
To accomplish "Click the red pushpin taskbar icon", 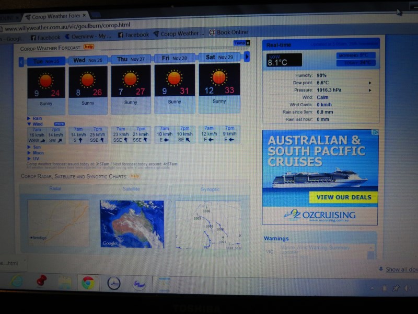I will (x=42, y=282).
